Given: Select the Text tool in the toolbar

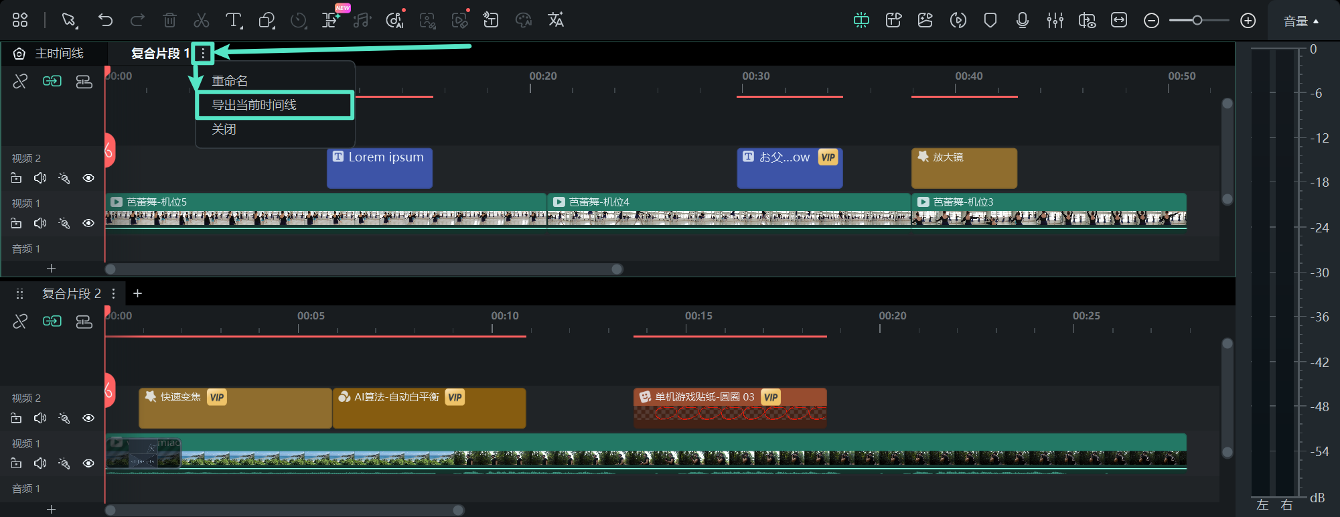Looking at the screenshot, I should click(x=232, y=20).
